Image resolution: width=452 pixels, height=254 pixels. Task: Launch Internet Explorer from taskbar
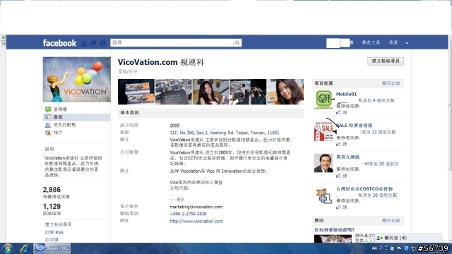[25, 248]
